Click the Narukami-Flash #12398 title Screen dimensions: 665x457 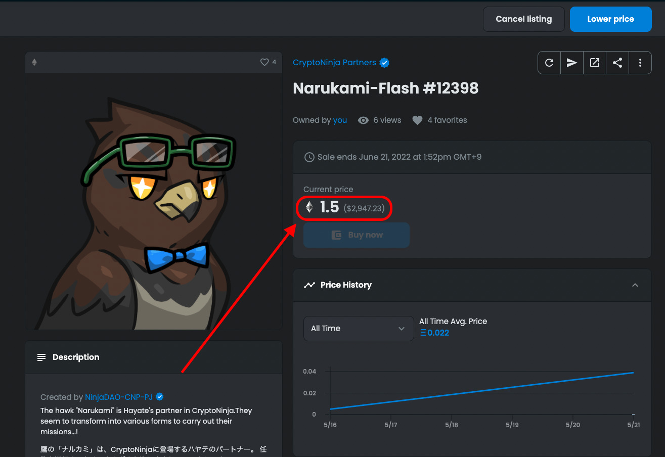(385, 88)
